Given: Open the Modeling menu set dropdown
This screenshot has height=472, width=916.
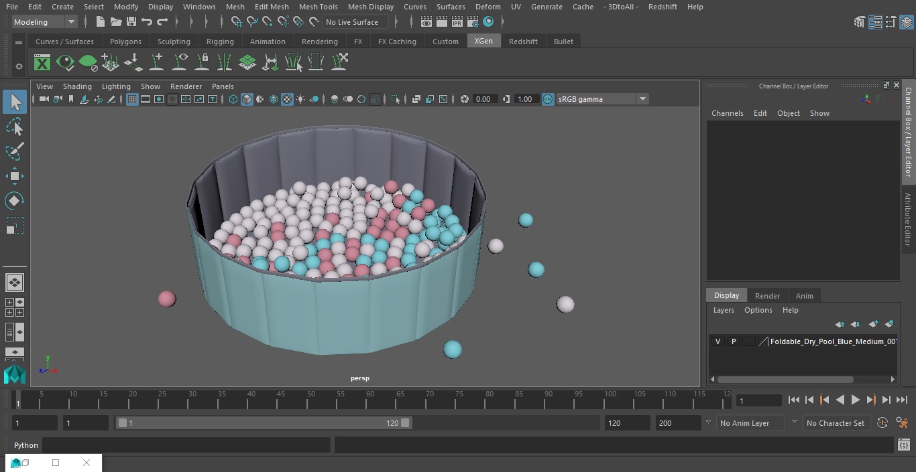Looking at the screenshot, I should coord(45,22).
